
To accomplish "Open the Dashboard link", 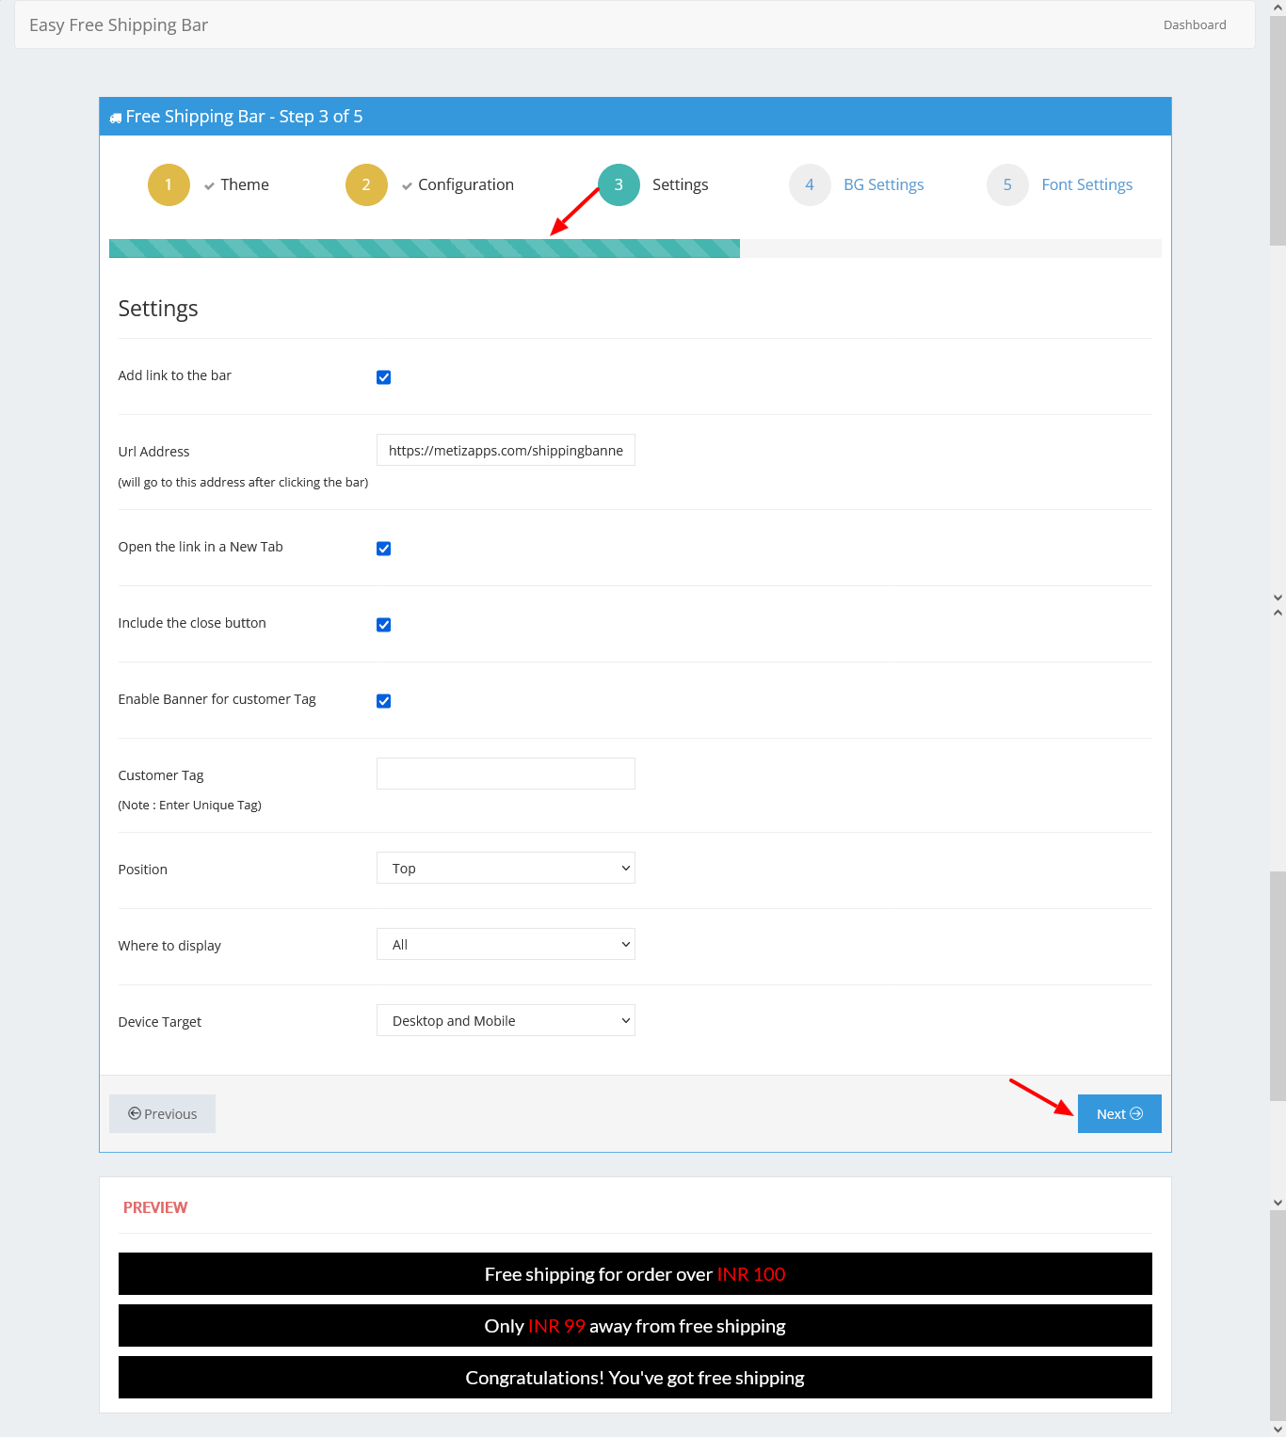I will (1194, 24).
